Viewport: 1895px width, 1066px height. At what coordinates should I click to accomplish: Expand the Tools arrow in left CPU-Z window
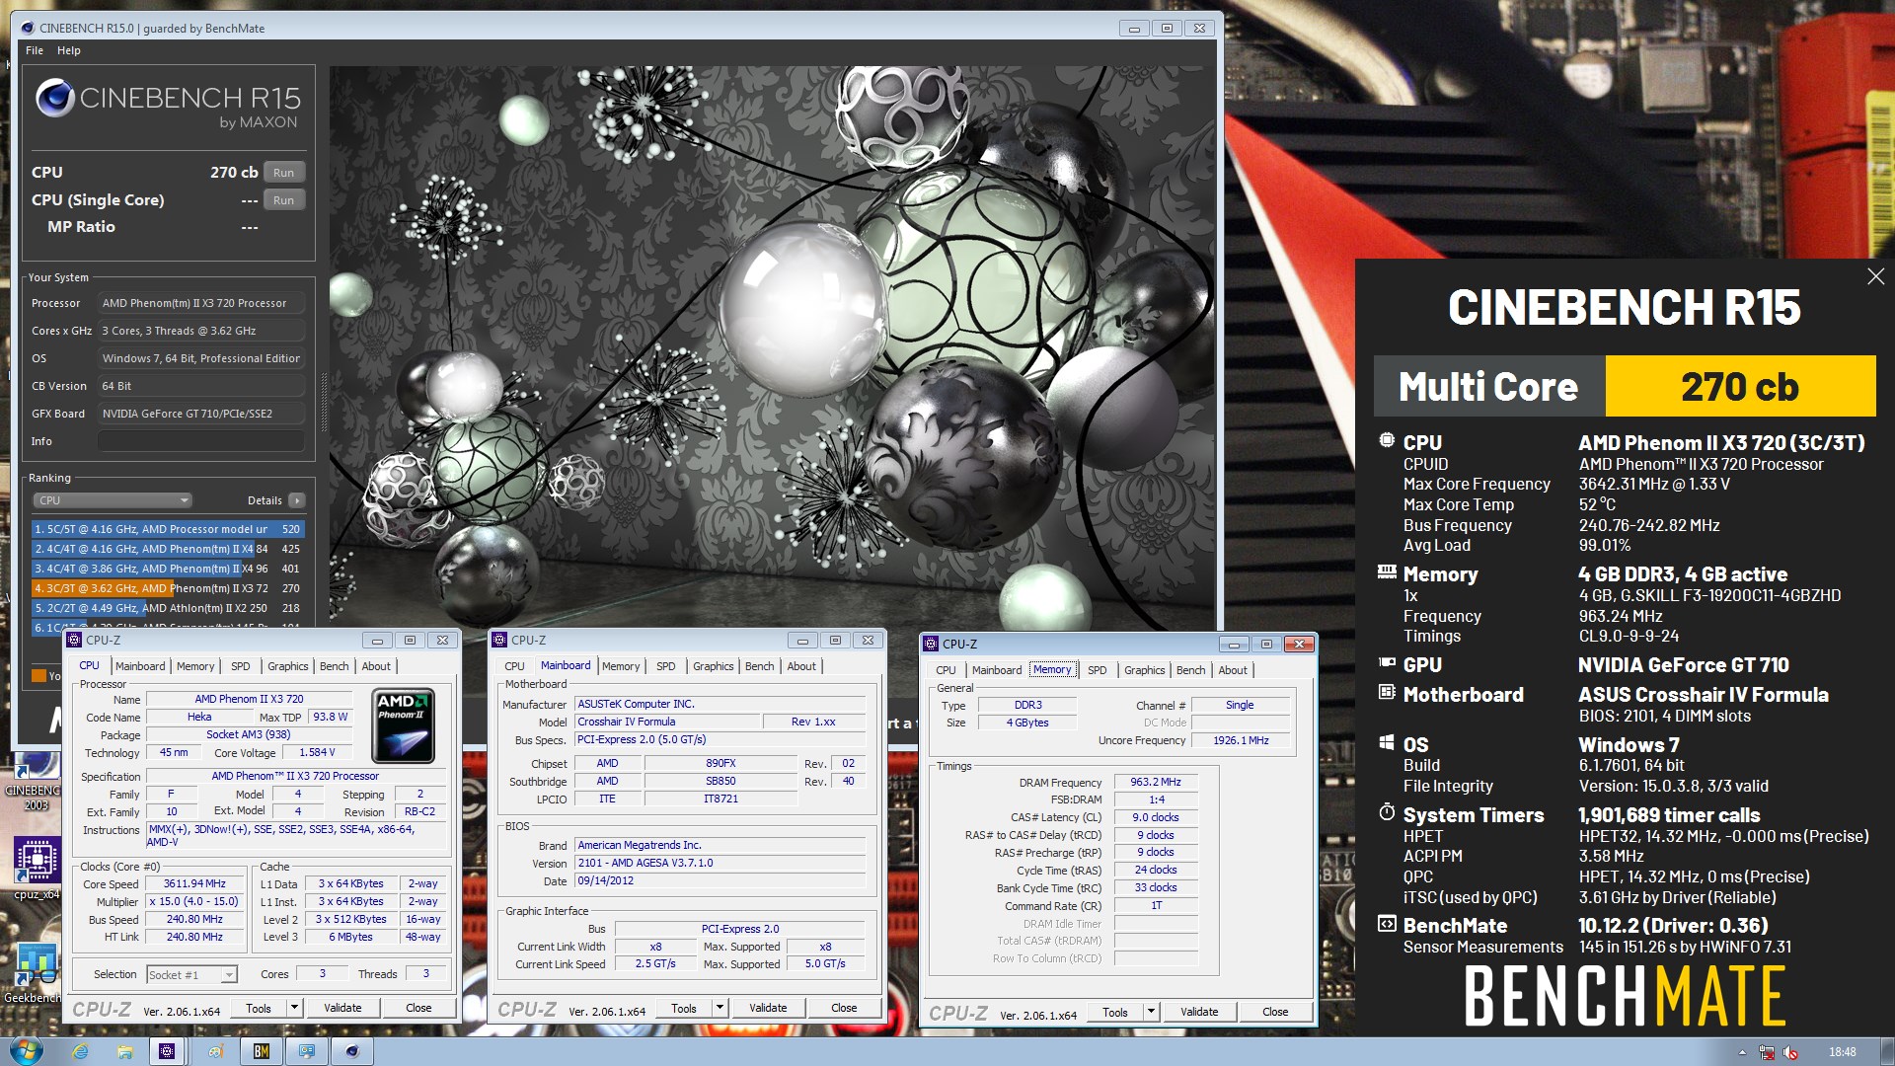tap(294, 1008)
